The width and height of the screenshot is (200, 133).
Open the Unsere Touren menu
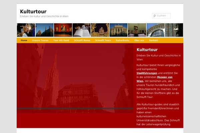40,40
